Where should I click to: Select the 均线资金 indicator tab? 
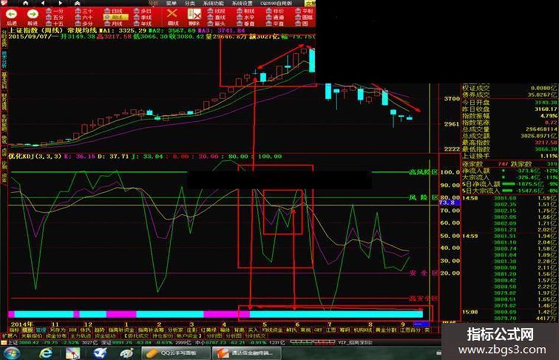pos(272,330)
